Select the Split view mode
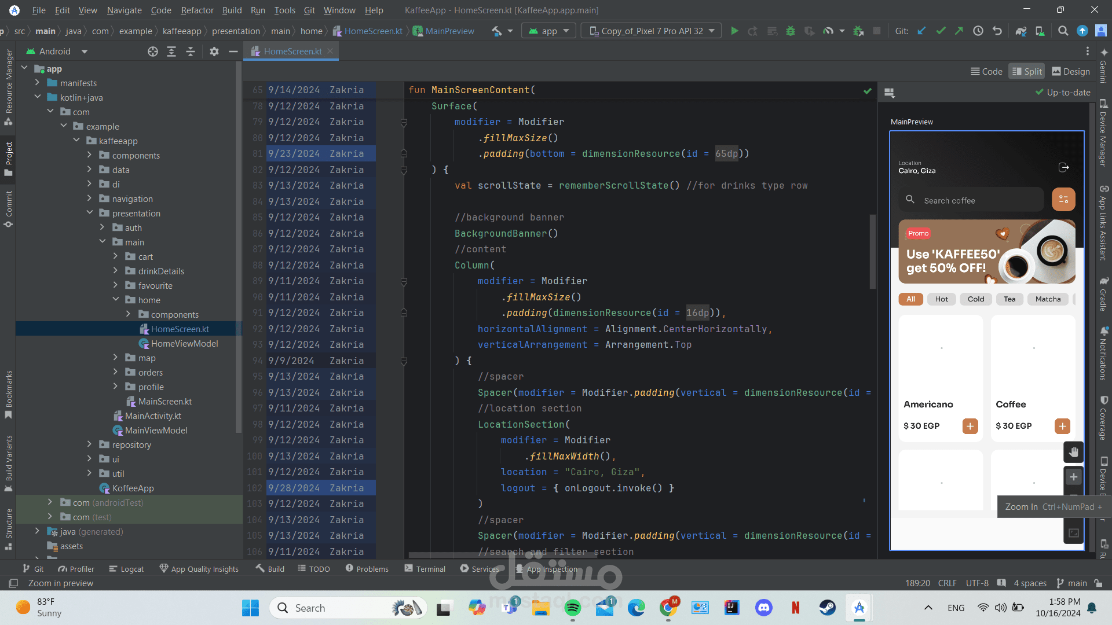Screen dimensions: 1112x625 (1026, 71)
